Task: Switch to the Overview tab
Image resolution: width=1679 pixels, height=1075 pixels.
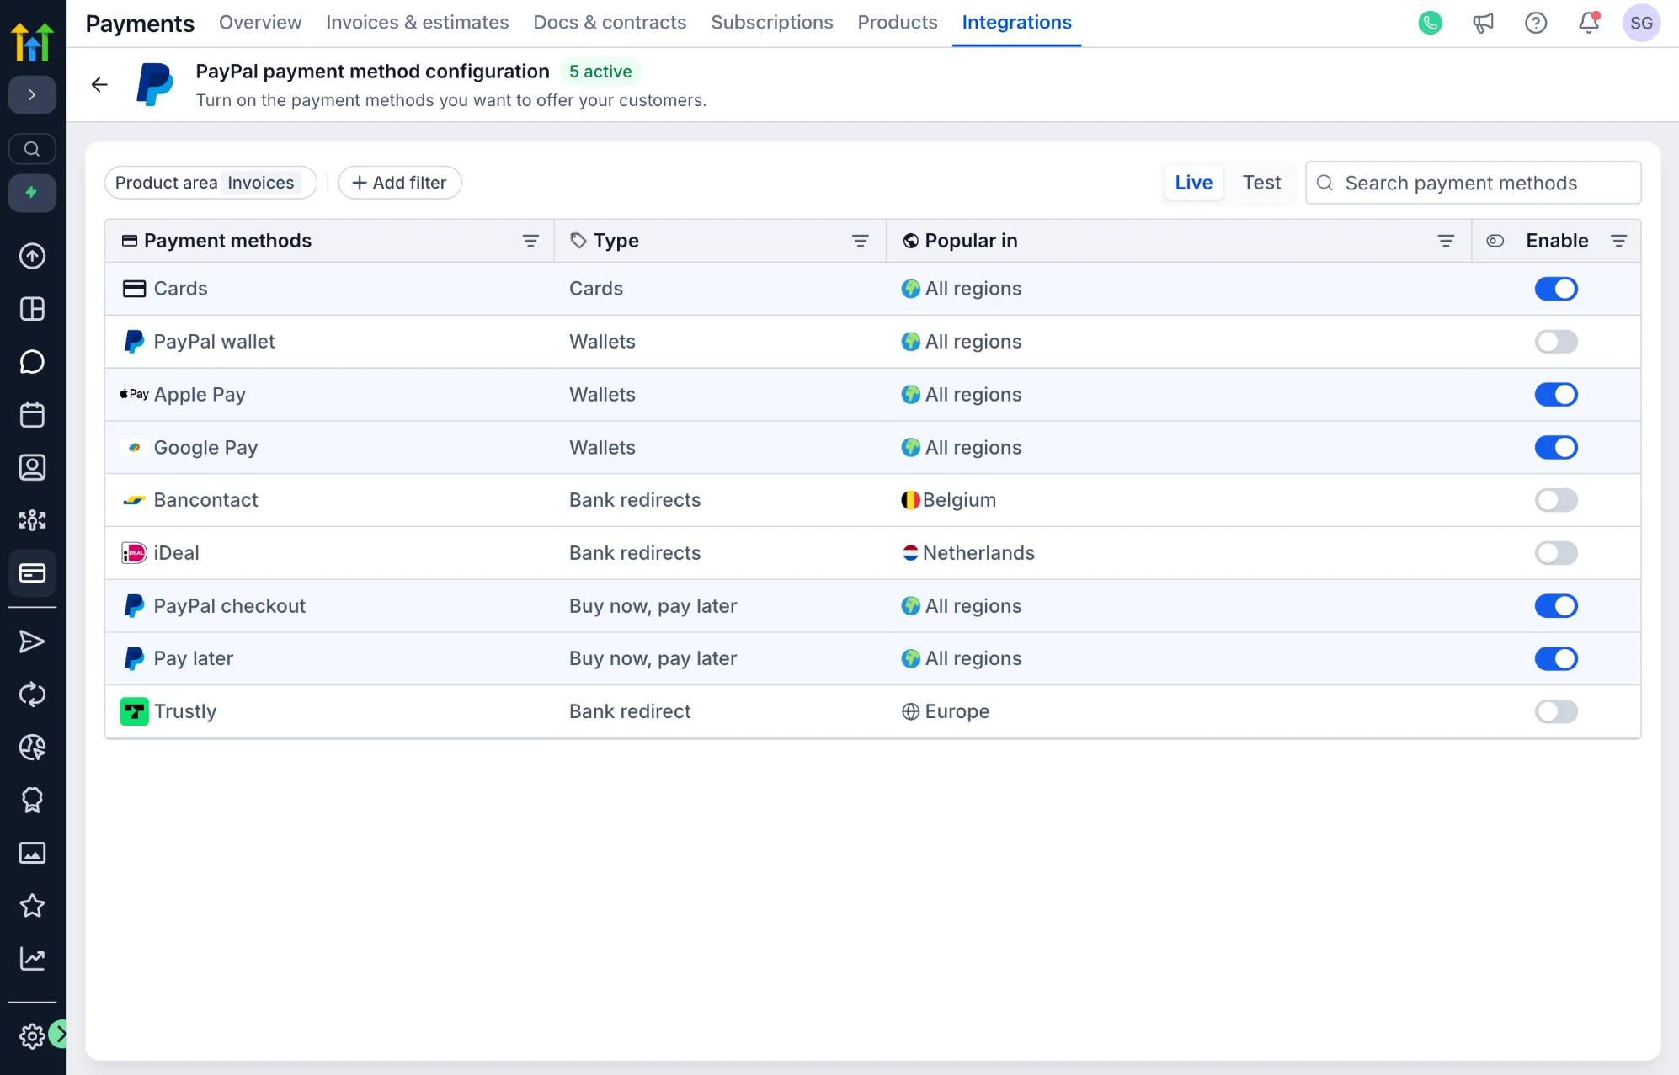Action: coord(260,23)
